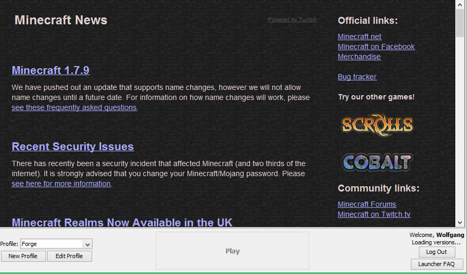
Task: Open the Launcher FAQ button
Action: point(437,264)
